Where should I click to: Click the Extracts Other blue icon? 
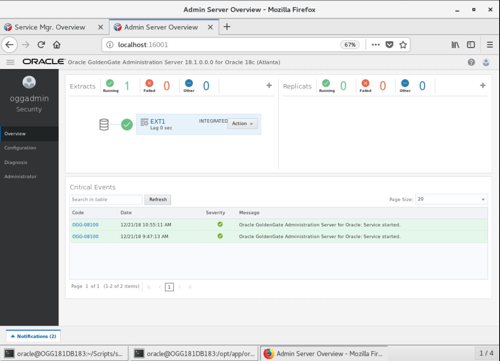[189, 83]
